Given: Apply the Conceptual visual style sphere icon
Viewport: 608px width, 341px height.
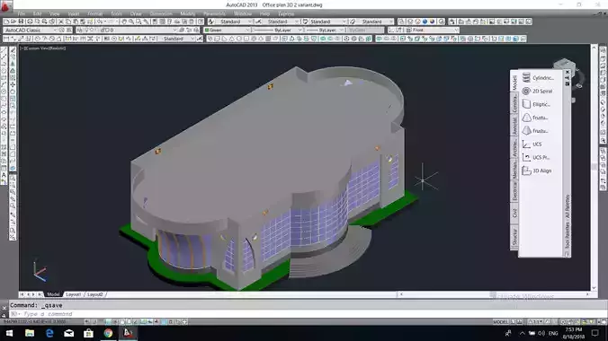Looking at the screenshot, I should (x=433, y=22).
